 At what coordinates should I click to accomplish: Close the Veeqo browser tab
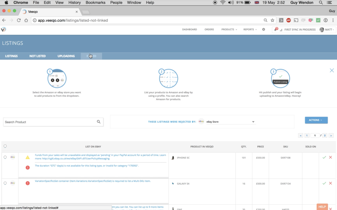(77, 11)
